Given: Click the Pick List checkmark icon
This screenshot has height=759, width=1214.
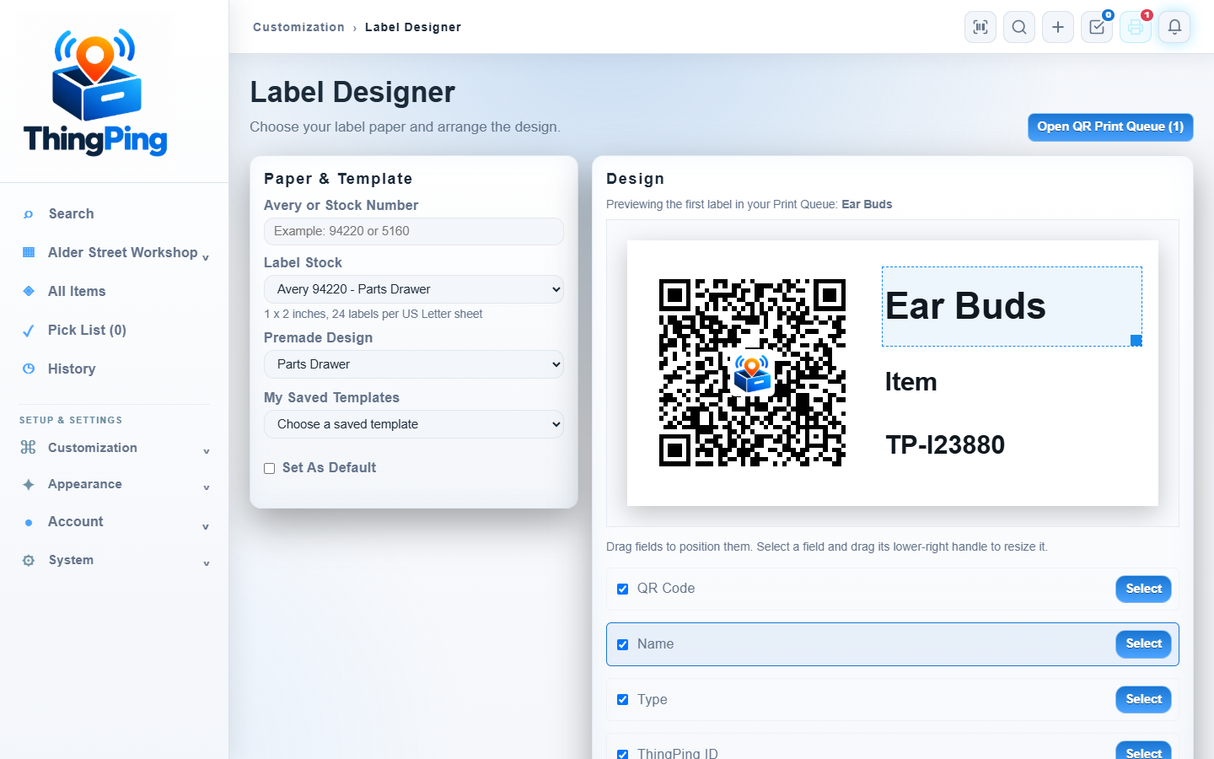Looking at the screenshot, I should pyautogui.click(x=29, y=331).
